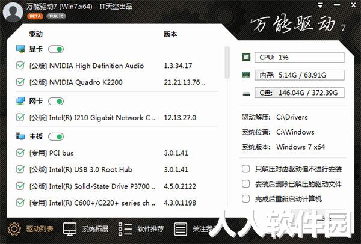Click the 主板 category label
The width and height of the screenshot is (361, 244).
point(36,136)
